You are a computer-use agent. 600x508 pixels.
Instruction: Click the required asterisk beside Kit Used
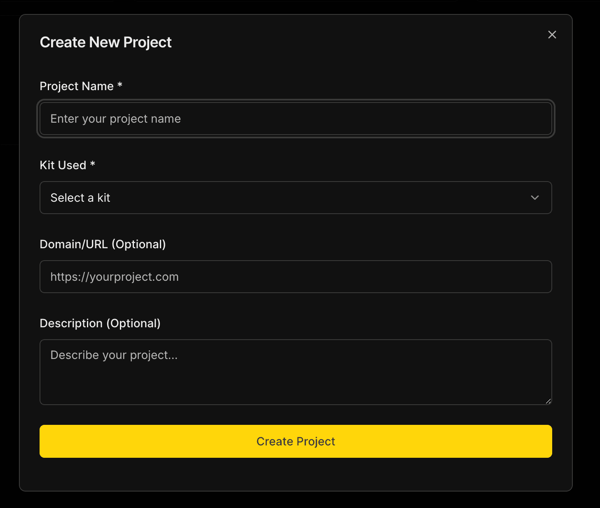coord(93,164)
